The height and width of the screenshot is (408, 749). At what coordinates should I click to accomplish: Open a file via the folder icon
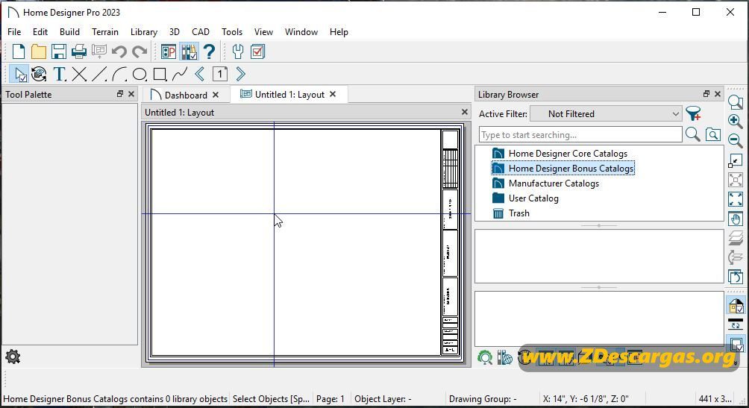[39, 51]
